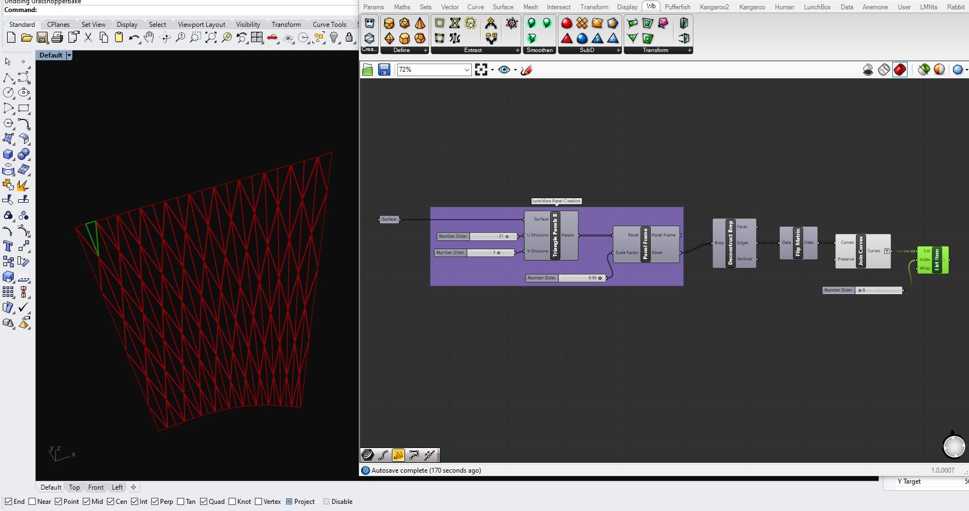
Task: Open the Pufferfish tab in Grasshopper
Action: click(677, 7)
